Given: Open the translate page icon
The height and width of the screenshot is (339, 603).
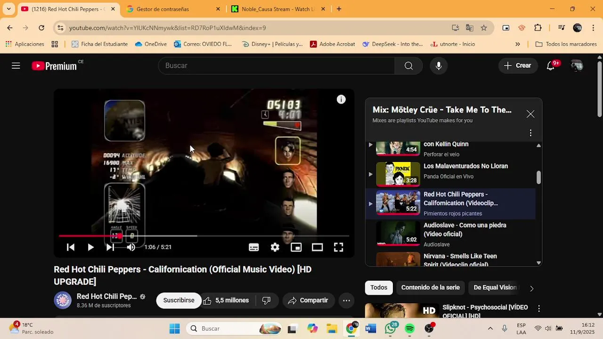Looking at the screenshot, I should (470, 28).
